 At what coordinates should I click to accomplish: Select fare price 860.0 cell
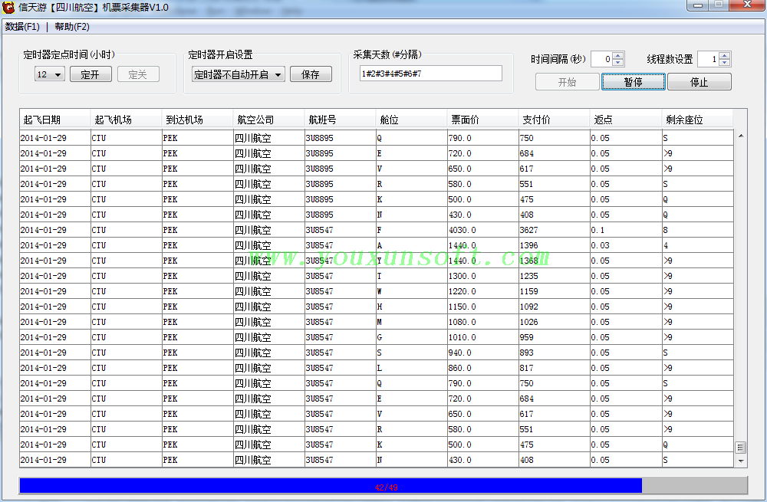(482, 368)
